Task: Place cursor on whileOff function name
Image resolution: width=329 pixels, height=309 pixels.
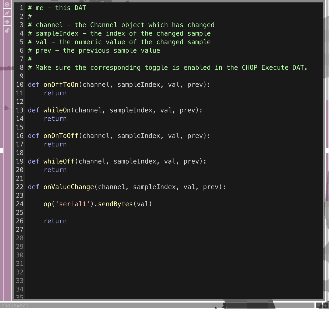Action: [59, 161]
